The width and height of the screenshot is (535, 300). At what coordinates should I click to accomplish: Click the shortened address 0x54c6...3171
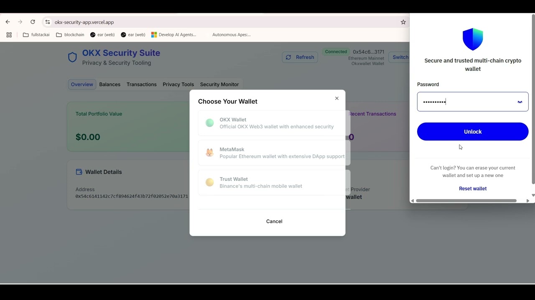368,52
